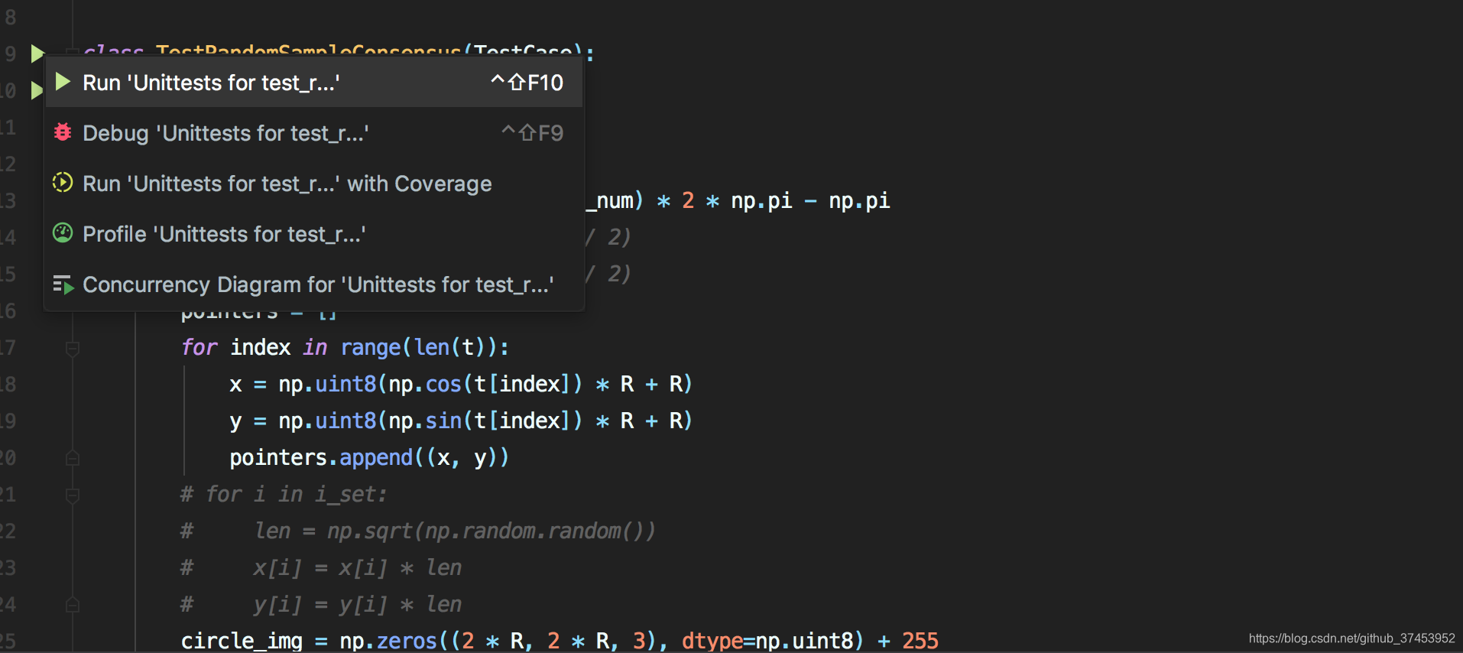Select Run 'Unittests for test_r...' menu entry

pos(314,82)
